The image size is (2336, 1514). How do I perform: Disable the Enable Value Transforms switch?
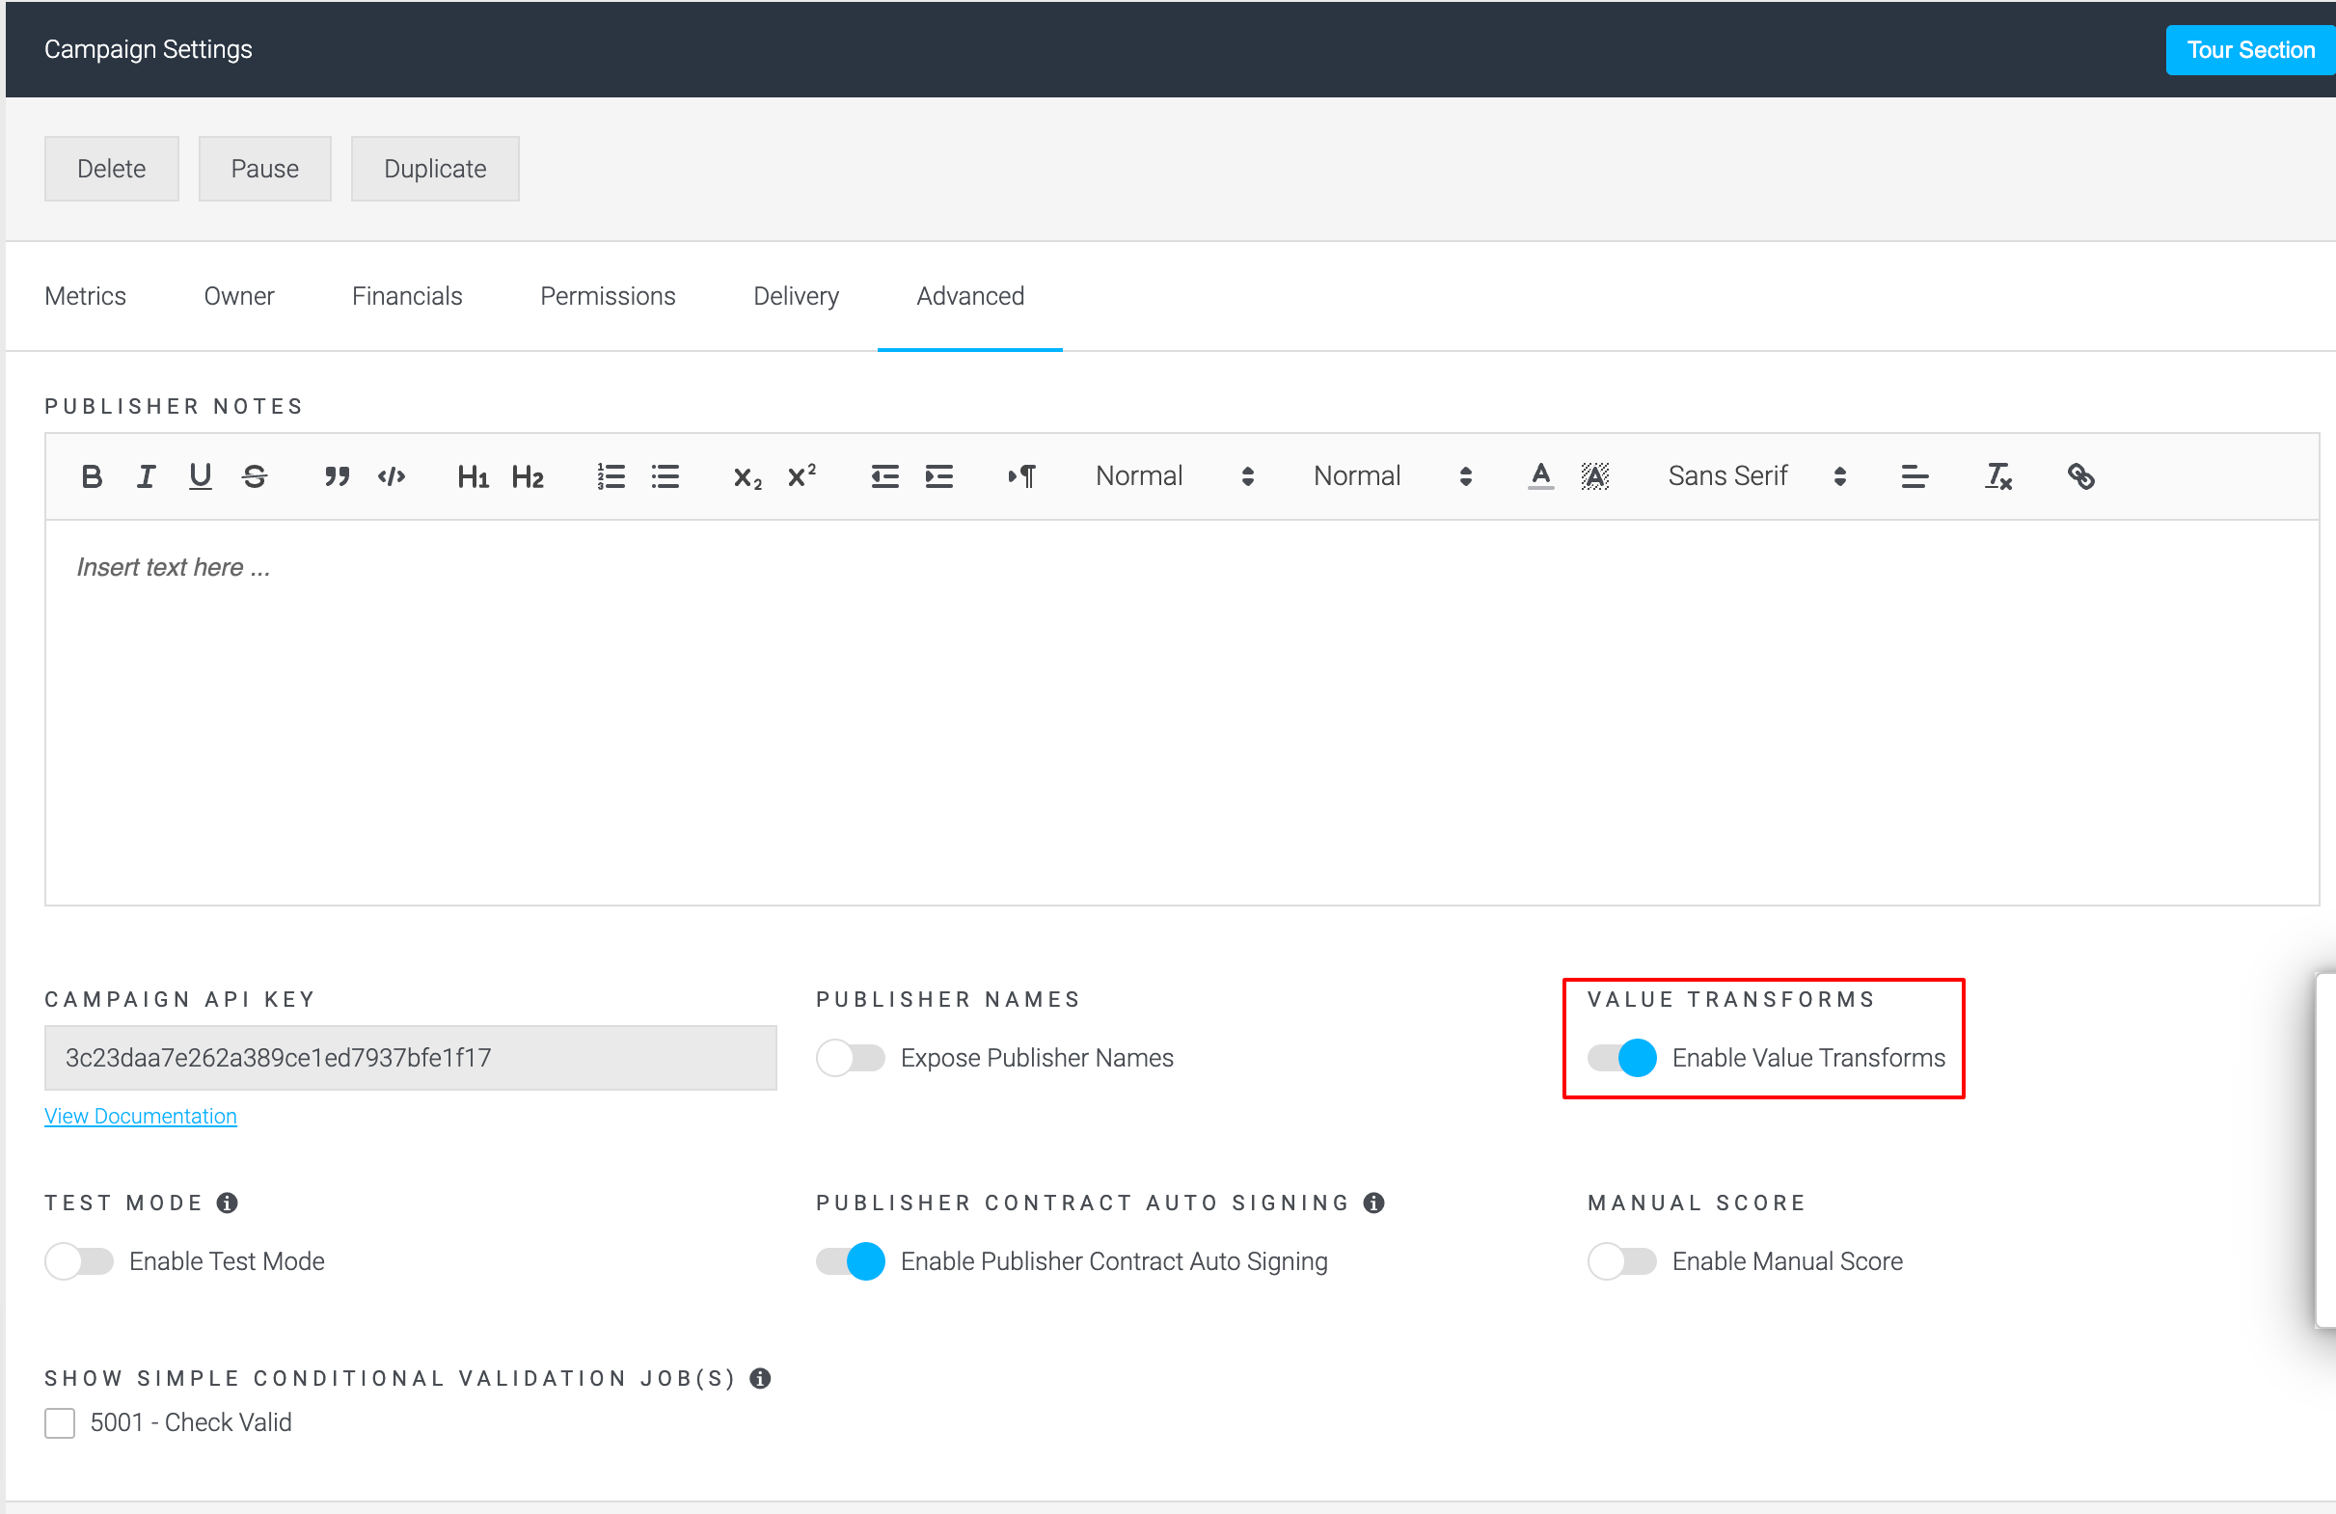1621,1058
